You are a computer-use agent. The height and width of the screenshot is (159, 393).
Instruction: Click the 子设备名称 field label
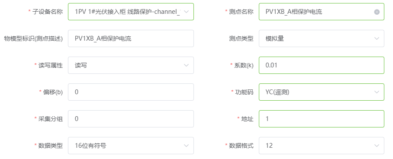(48, 12)
